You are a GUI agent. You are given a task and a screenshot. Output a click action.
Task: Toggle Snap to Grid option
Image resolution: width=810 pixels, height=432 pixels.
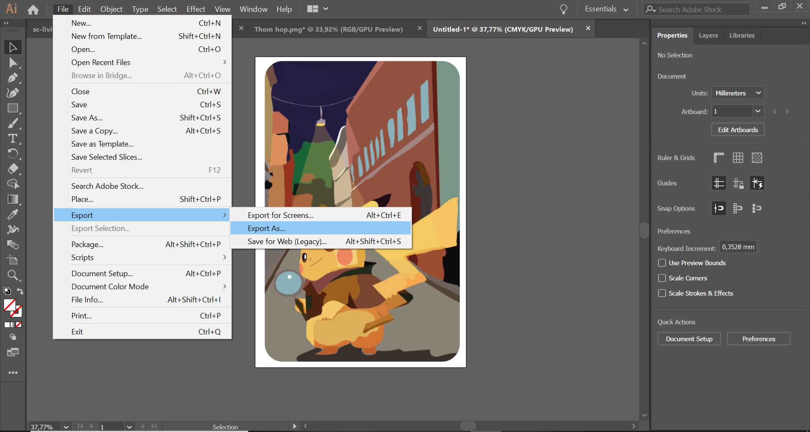coord(738,208)
